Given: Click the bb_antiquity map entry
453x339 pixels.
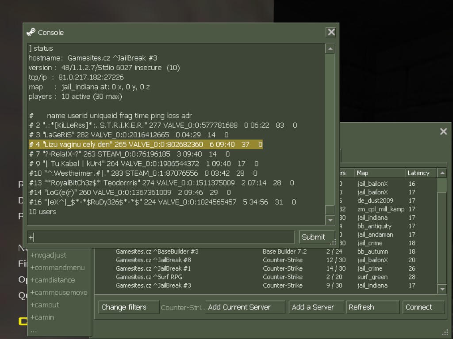Looking at the screenshot, I should click(x=374, y=226).
